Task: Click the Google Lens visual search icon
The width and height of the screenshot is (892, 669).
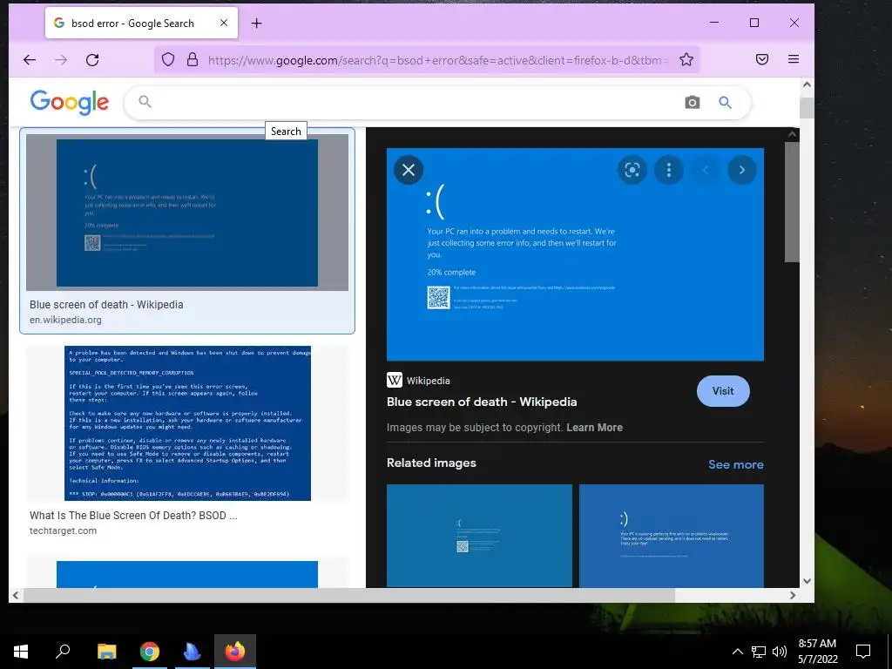Action: (x=632, y=170)
